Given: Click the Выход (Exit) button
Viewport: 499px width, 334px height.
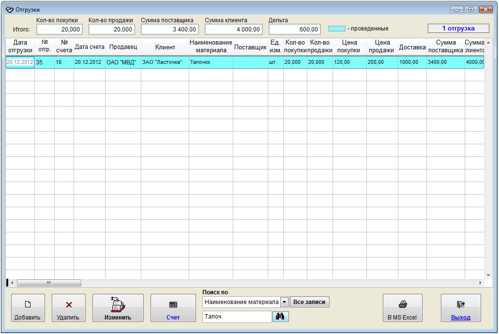Looking at the screenshot, I should [x=460, y=308].
